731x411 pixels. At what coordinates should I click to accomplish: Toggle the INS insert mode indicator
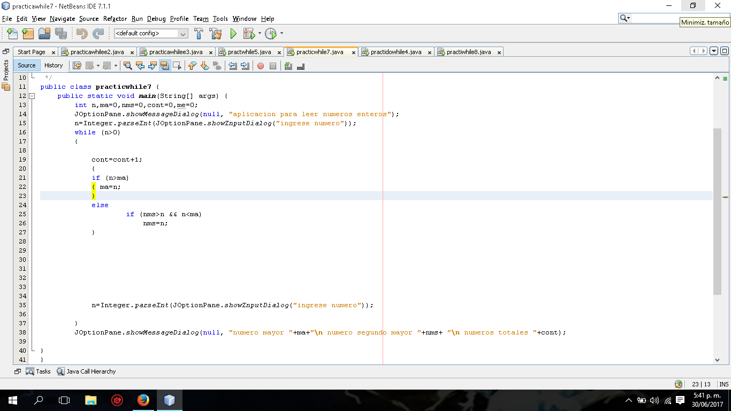(x=724, y=384)
